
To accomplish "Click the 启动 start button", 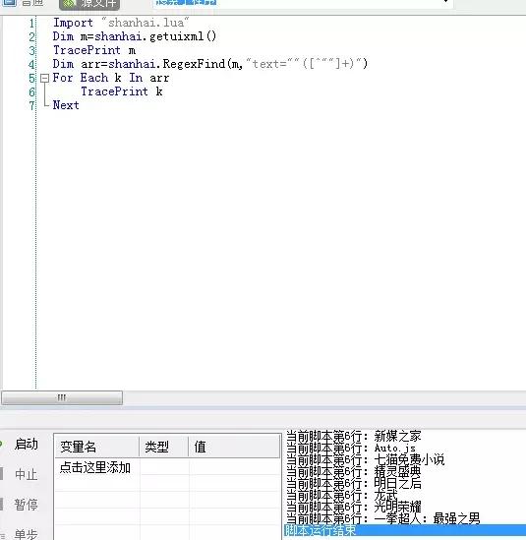I will pyautogui.click(x=27, y=444).
